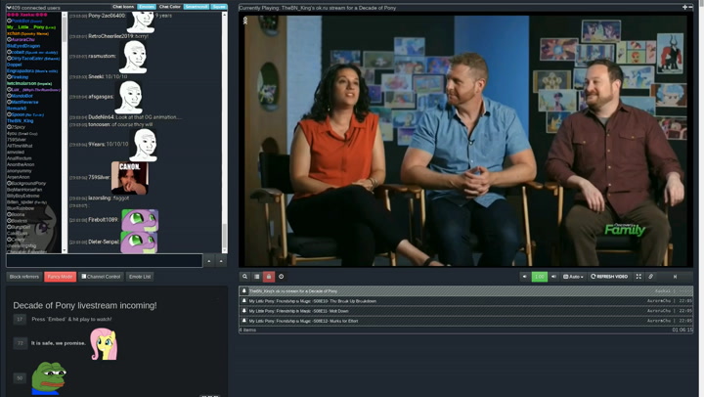The height and width of the screenshot is (397, 704).
Task: Raise the volume using right speaker icon
Action: (553, 277)
